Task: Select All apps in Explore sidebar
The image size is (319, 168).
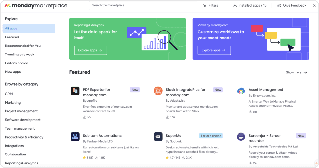Action: 29,29
